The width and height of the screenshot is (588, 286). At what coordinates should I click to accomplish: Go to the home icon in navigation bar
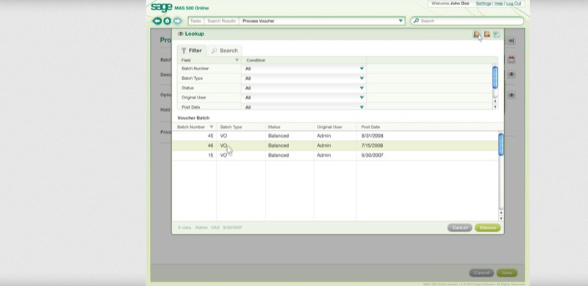tap(168, 21)
